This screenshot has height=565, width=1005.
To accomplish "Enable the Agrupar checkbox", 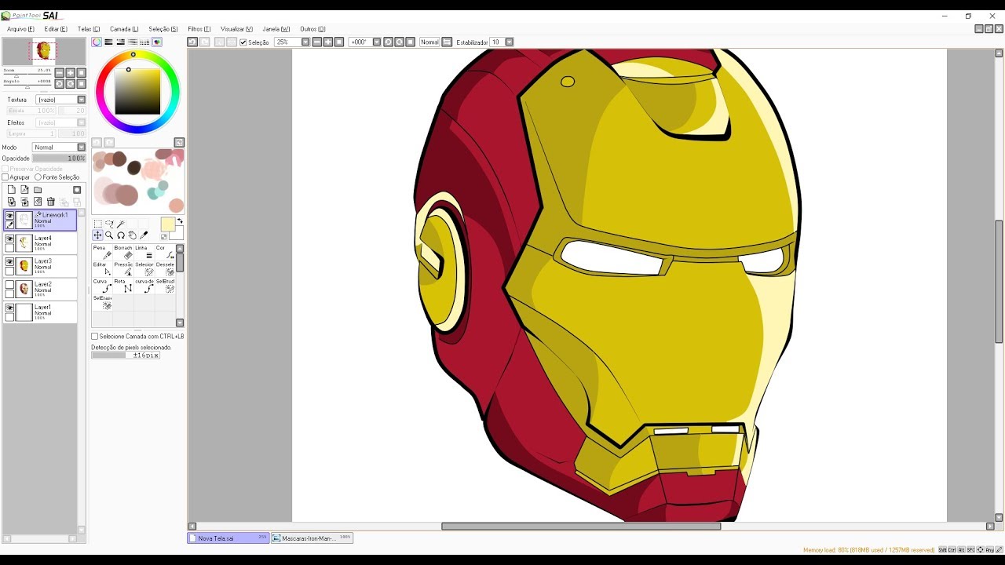I will (x=5, y=177).
